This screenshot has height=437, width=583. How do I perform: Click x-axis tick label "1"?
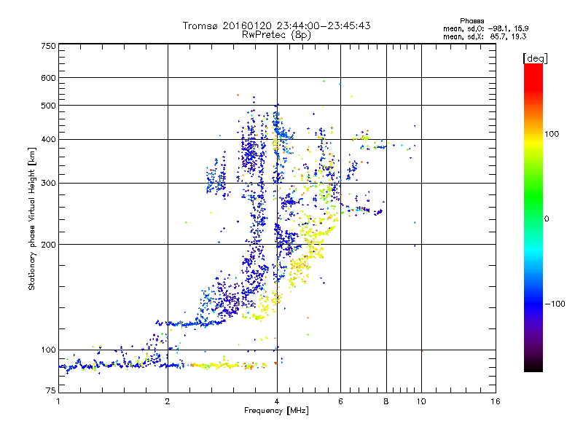(58, 401)
